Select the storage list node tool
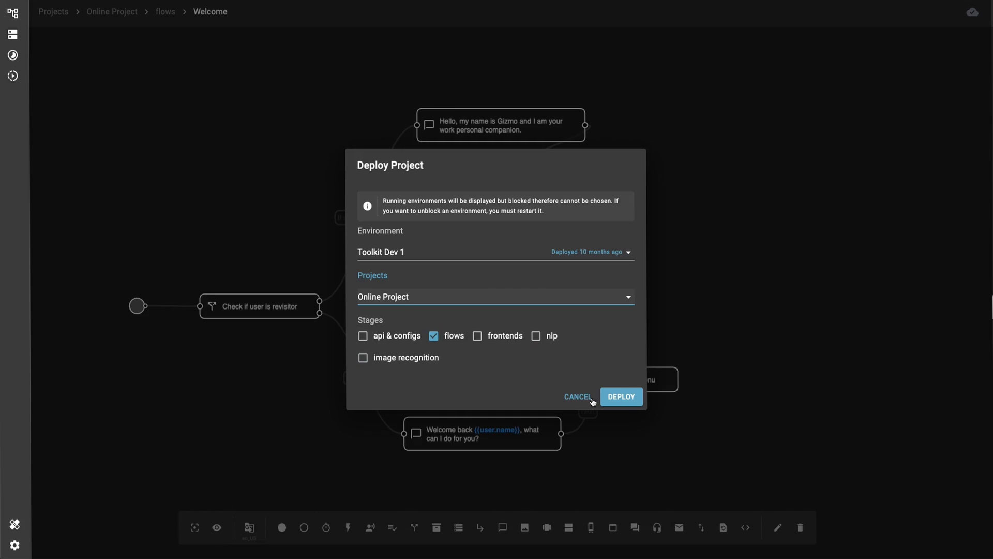993x559 pixels. (x=458, y=527)
